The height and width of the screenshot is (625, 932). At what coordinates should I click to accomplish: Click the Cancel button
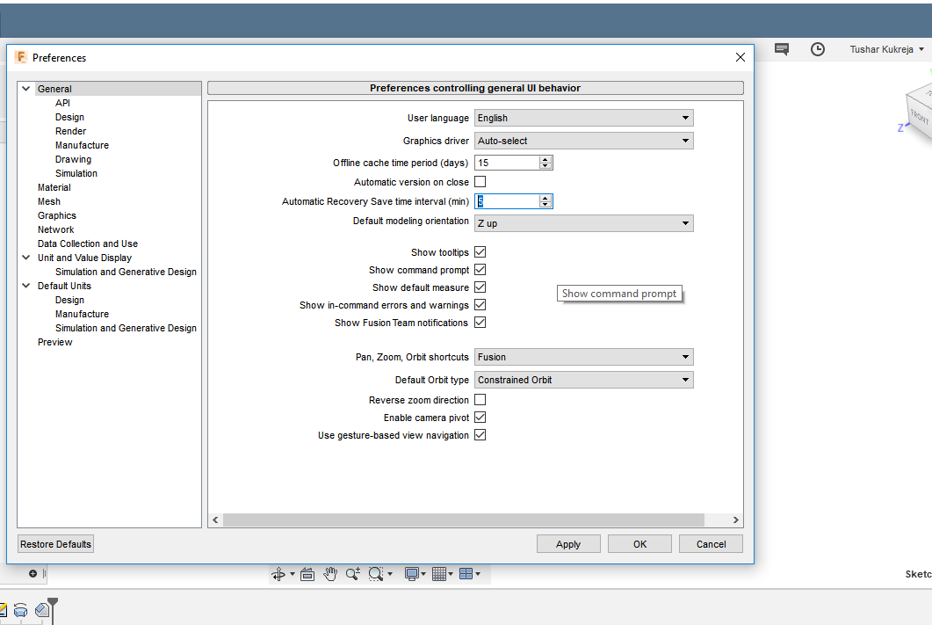coord(711,544)
